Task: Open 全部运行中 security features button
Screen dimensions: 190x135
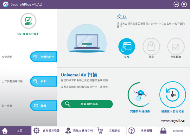Action: (x=43, y=57)
